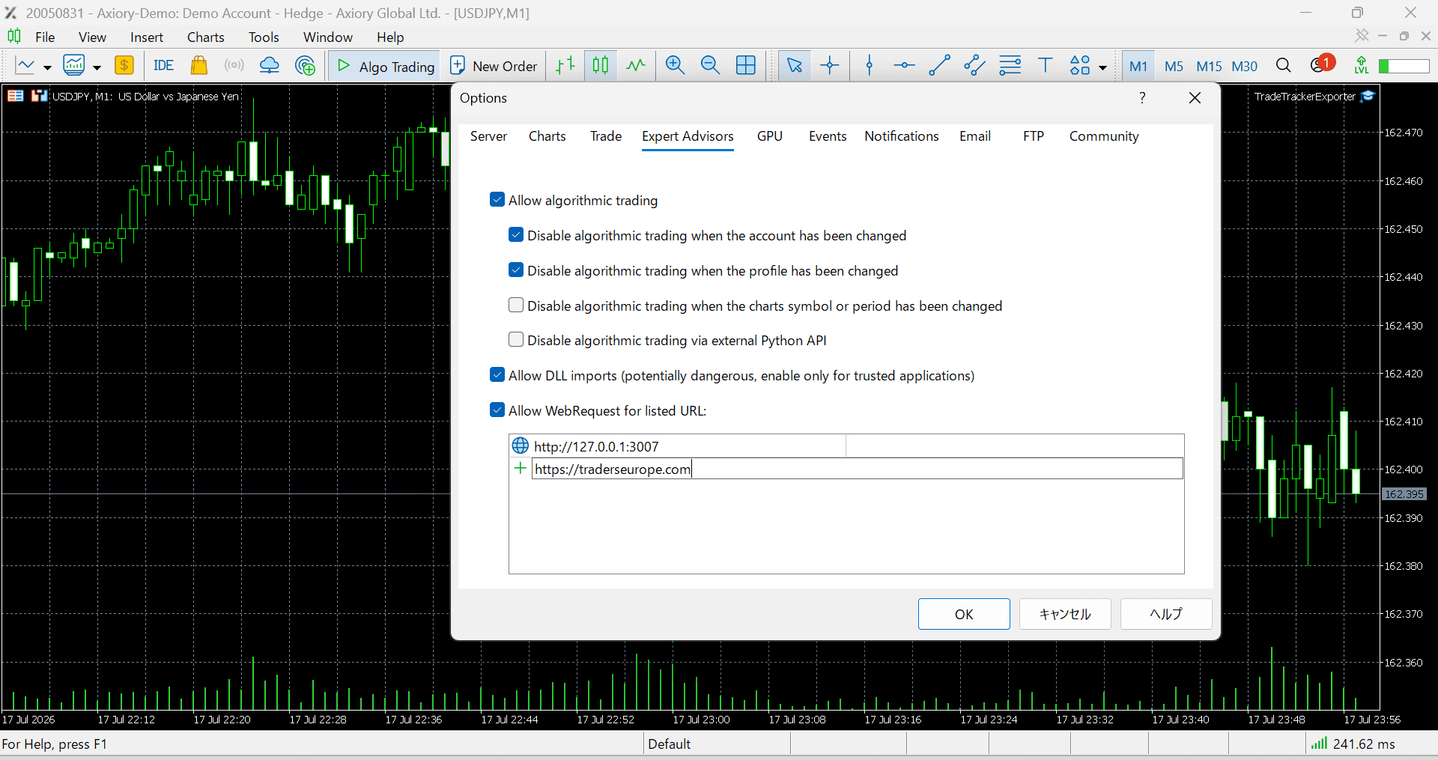Viewport: 1438px width, 760px height.
Task: Open the search magnifier icon
Action: tap(1284, 66)
